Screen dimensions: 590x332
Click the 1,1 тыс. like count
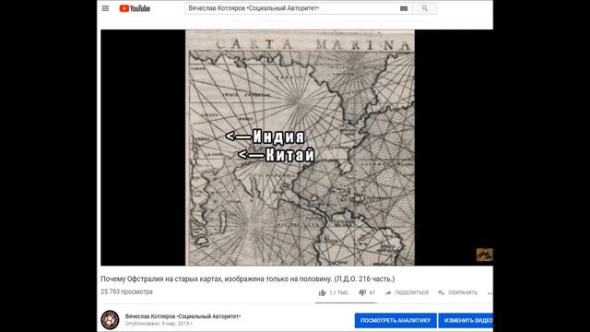(x=339, y=292)
